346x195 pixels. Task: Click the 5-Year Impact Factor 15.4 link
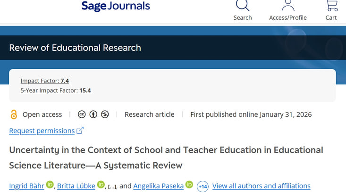tap(56, 90)
